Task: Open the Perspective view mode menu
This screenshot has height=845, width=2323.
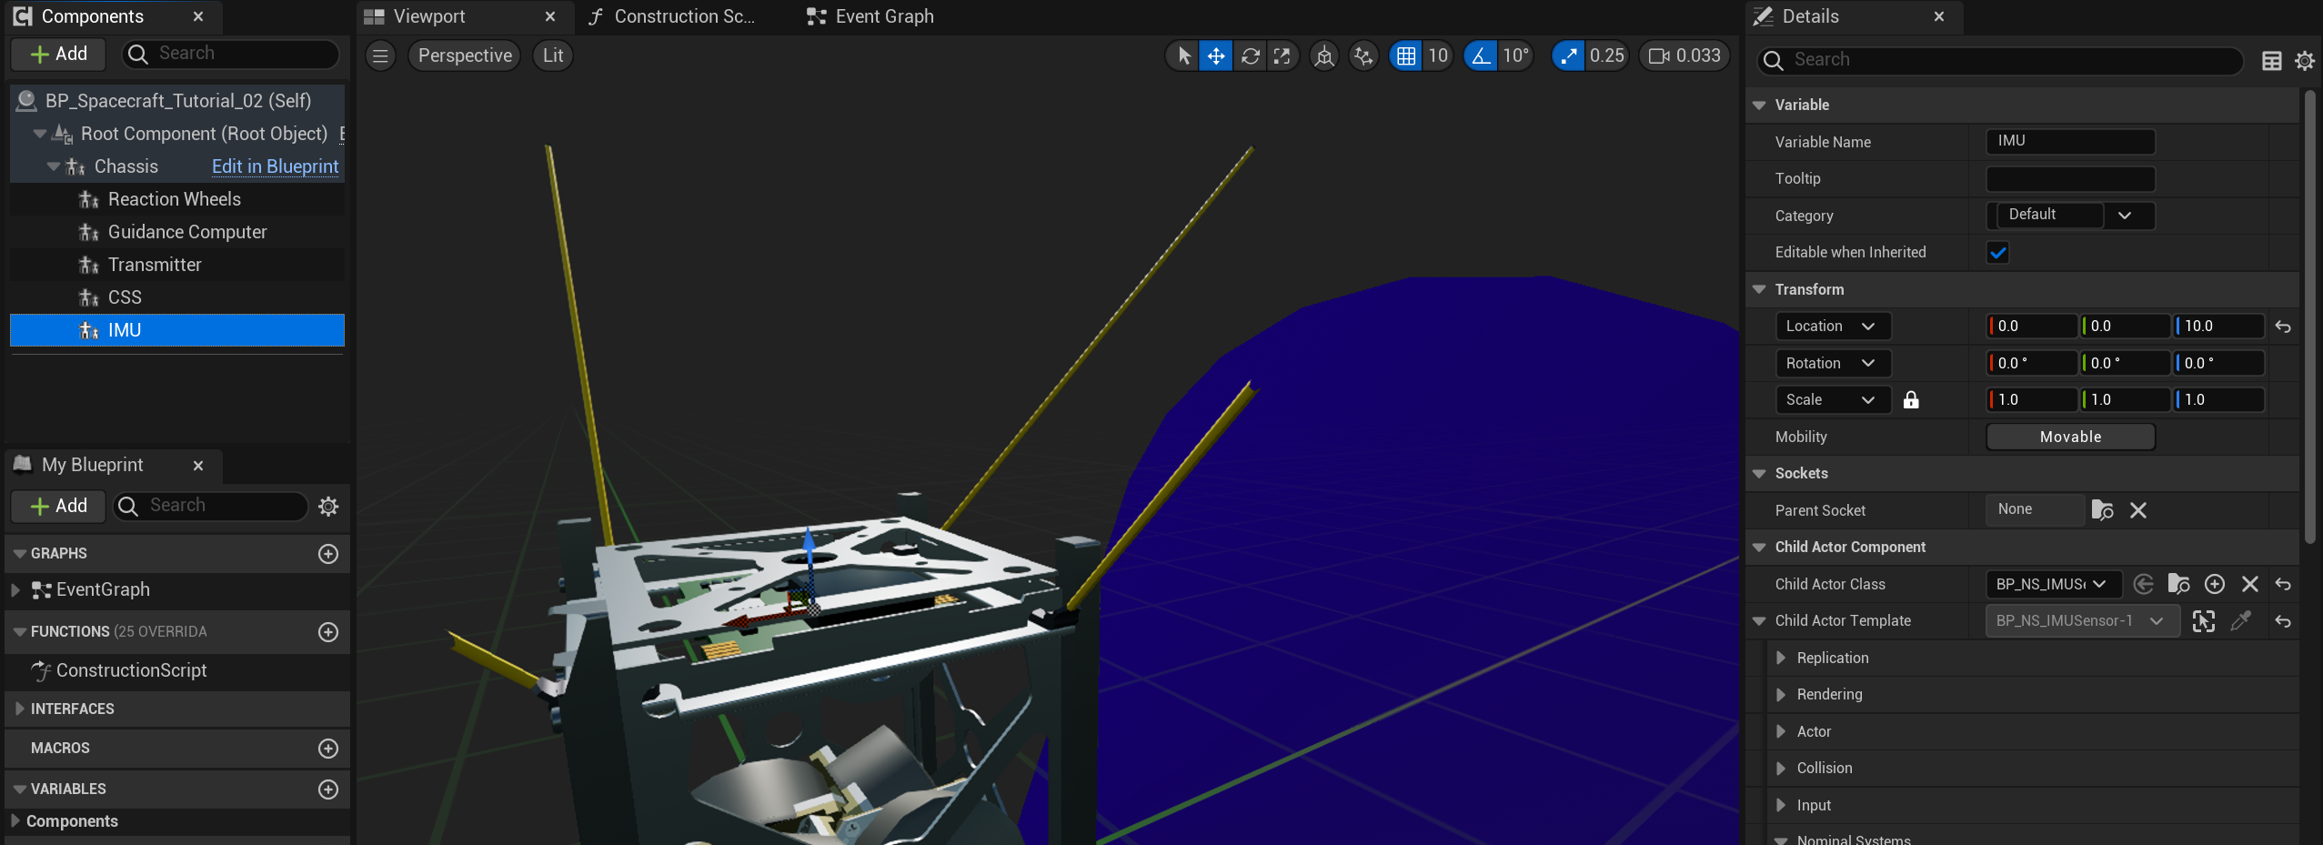Action: [x=465, y=55]
